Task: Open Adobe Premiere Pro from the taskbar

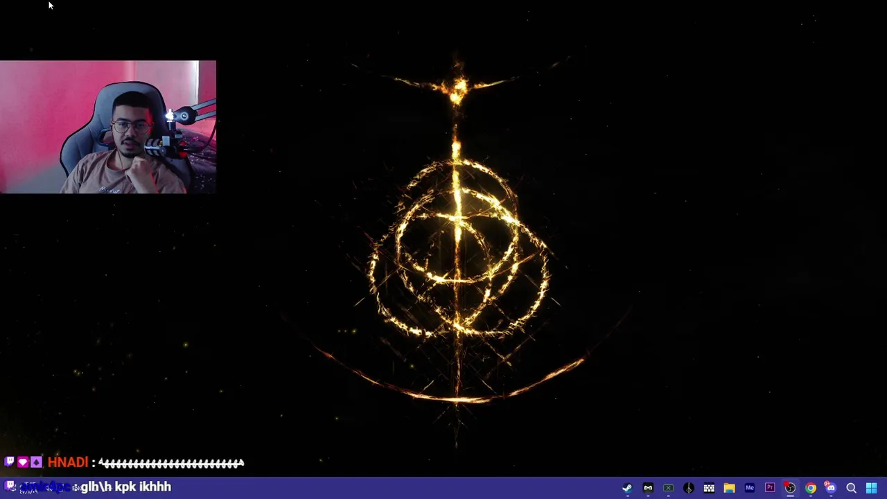Action: (x=770, y=488)
